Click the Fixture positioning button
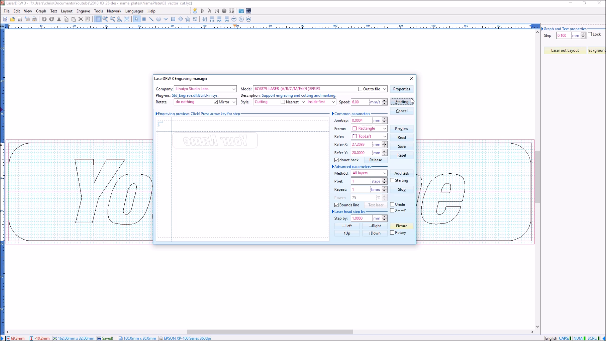Image resolution: width=606 pixels, height=341 pixels. 401,226
